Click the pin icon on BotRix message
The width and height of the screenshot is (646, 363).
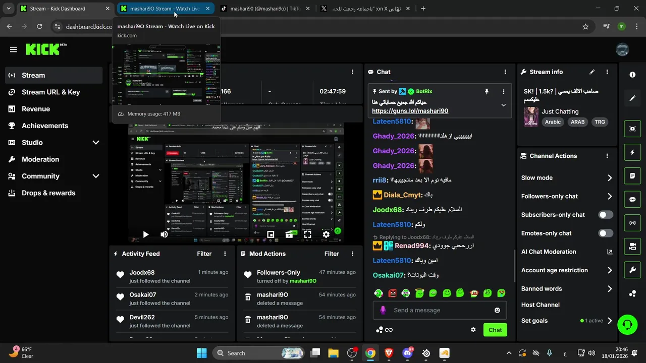(487, 92)
